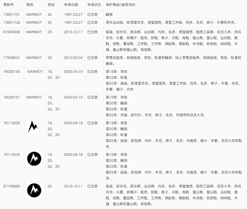Image resolution: width=247 pixels, height=209 pixels.
Task: Click 已注册 status in row 76112629
Action: point(92,123)
